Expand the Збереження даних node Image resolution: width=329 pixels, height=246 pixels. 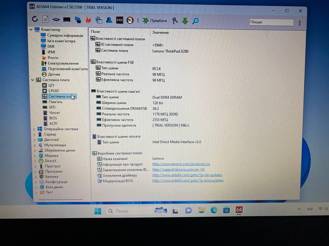tap(35, 151)
